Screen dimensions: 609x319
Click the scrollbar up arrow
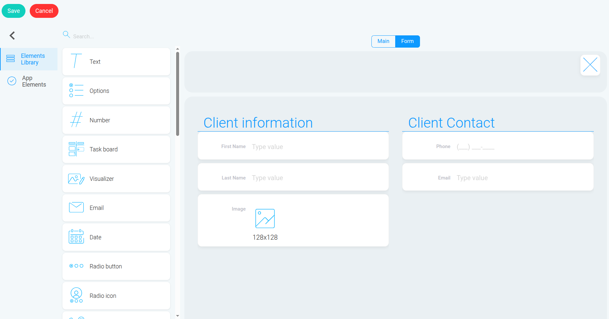coord(178,49)
